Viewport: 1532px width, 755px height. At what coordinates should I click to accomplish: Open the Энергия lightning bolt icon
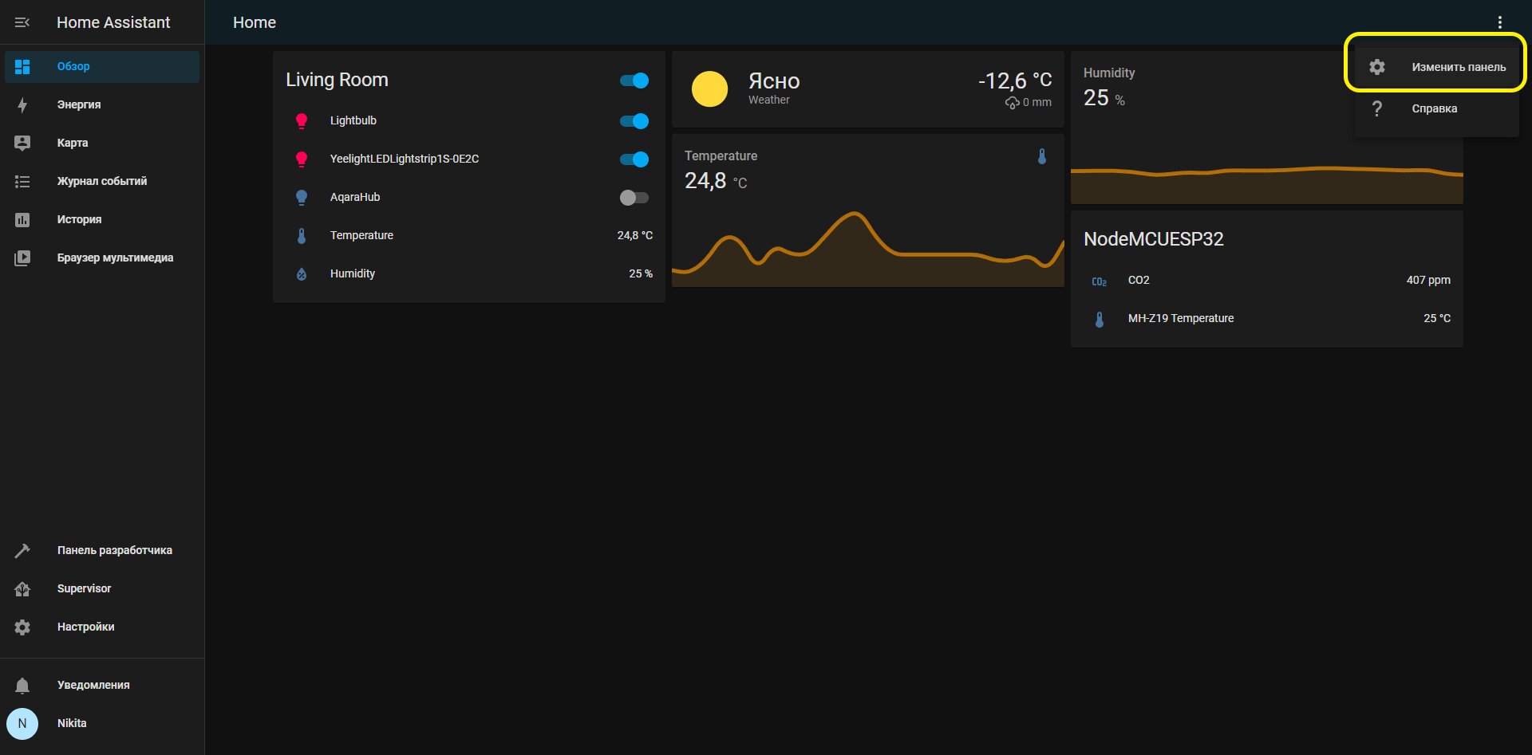pos(22,104)
